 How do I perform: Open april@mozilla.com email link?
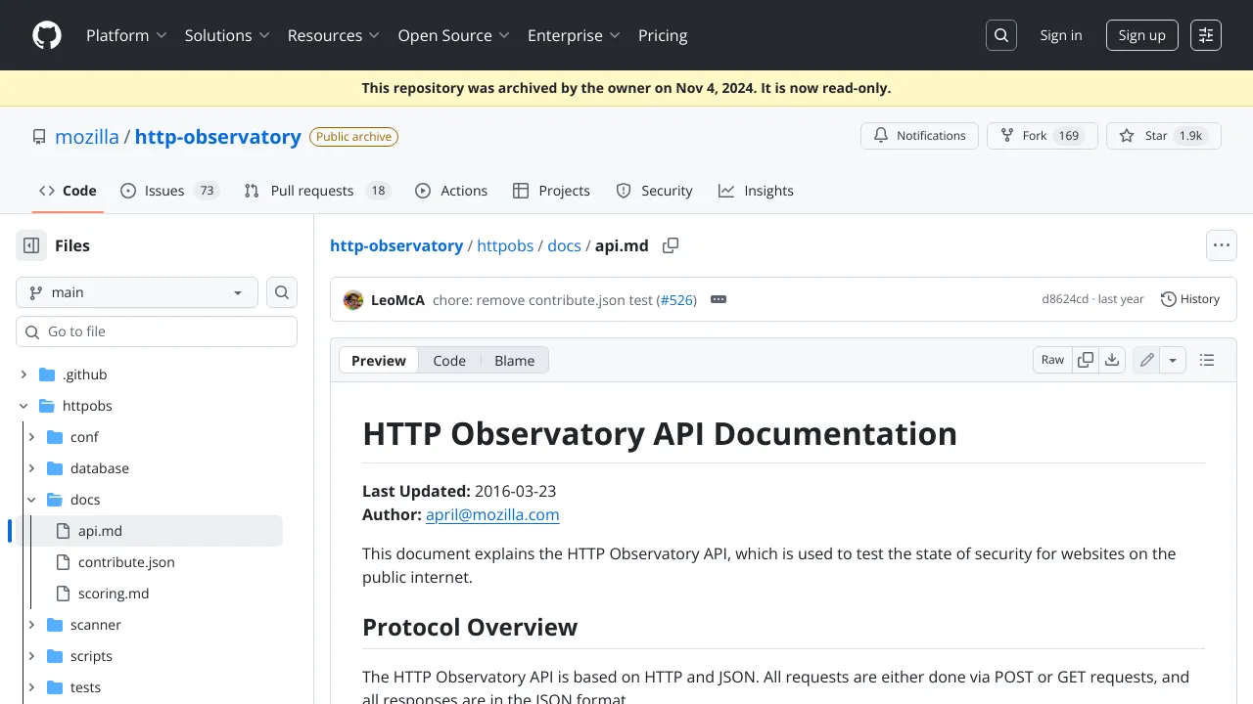tap(492, 514)
